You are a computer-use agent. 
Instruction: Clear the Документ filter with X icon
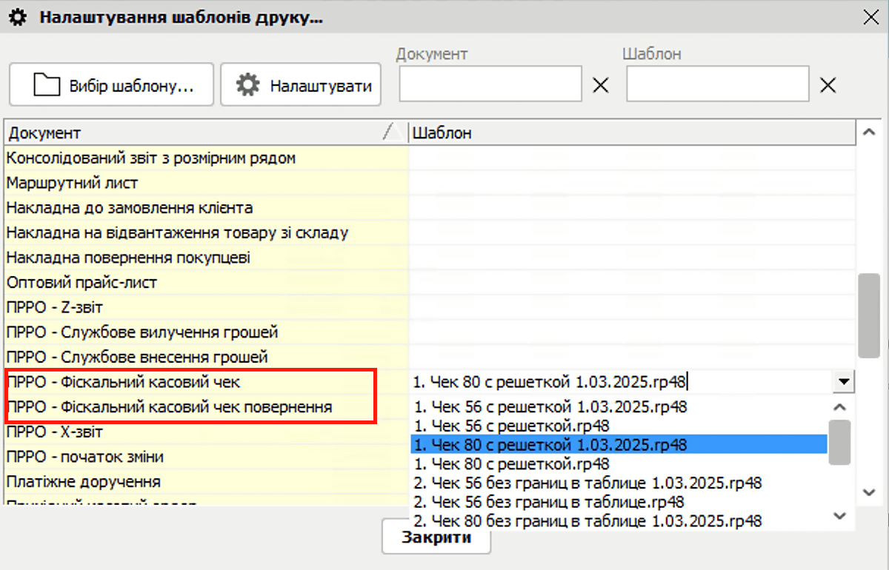(x=601, y=85)
